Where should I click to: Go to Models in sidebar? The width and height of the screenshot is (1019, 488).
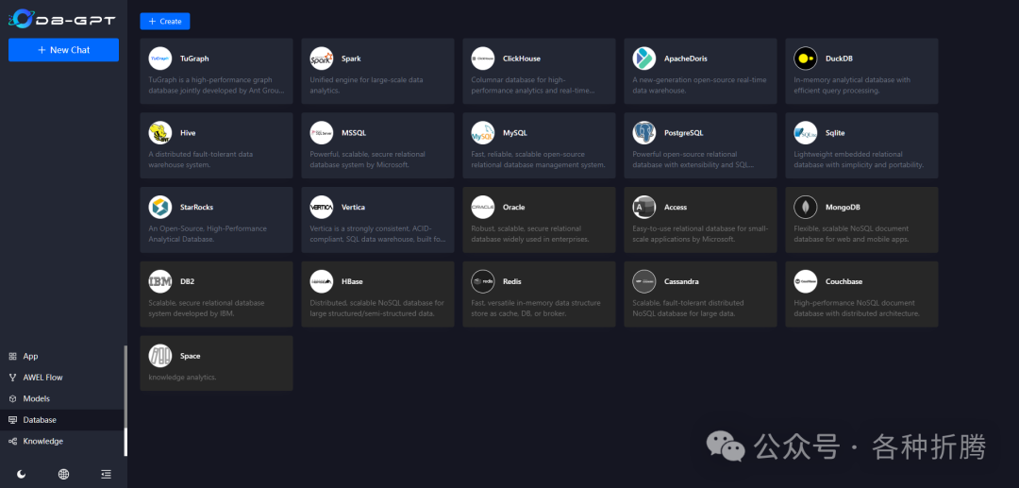click(64, 398)
